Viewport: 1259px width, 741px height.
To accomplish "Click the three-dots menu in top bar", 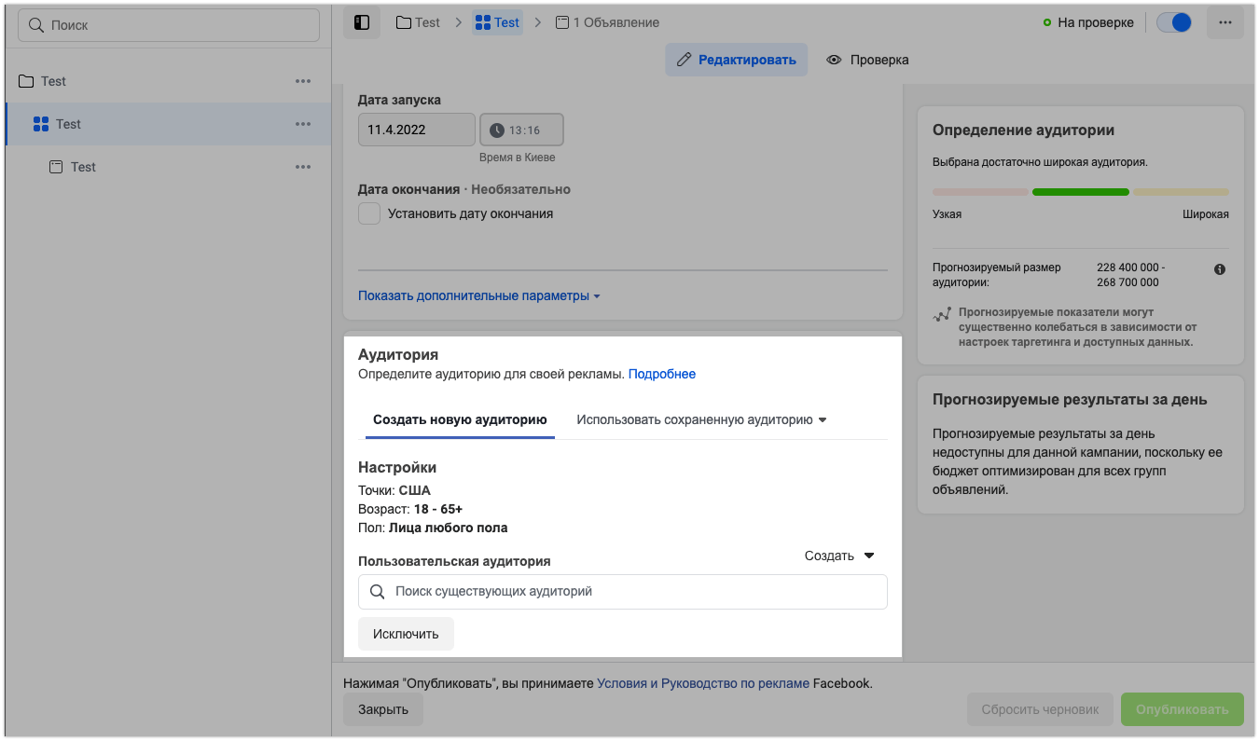I will (1224, 22).
